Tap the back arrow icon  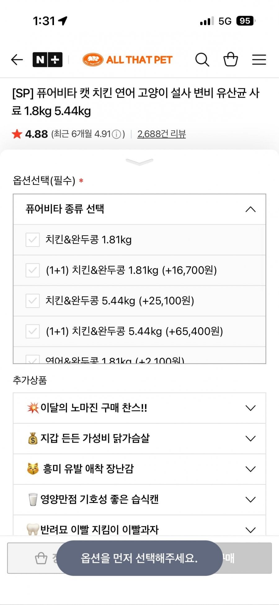pos(17,60)
